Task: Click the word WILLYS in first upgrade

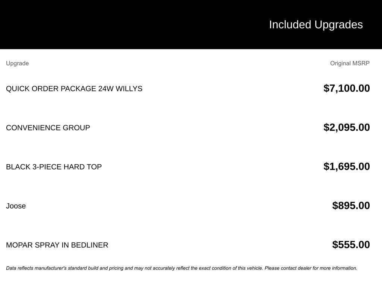Action: (x=129, y=89)
